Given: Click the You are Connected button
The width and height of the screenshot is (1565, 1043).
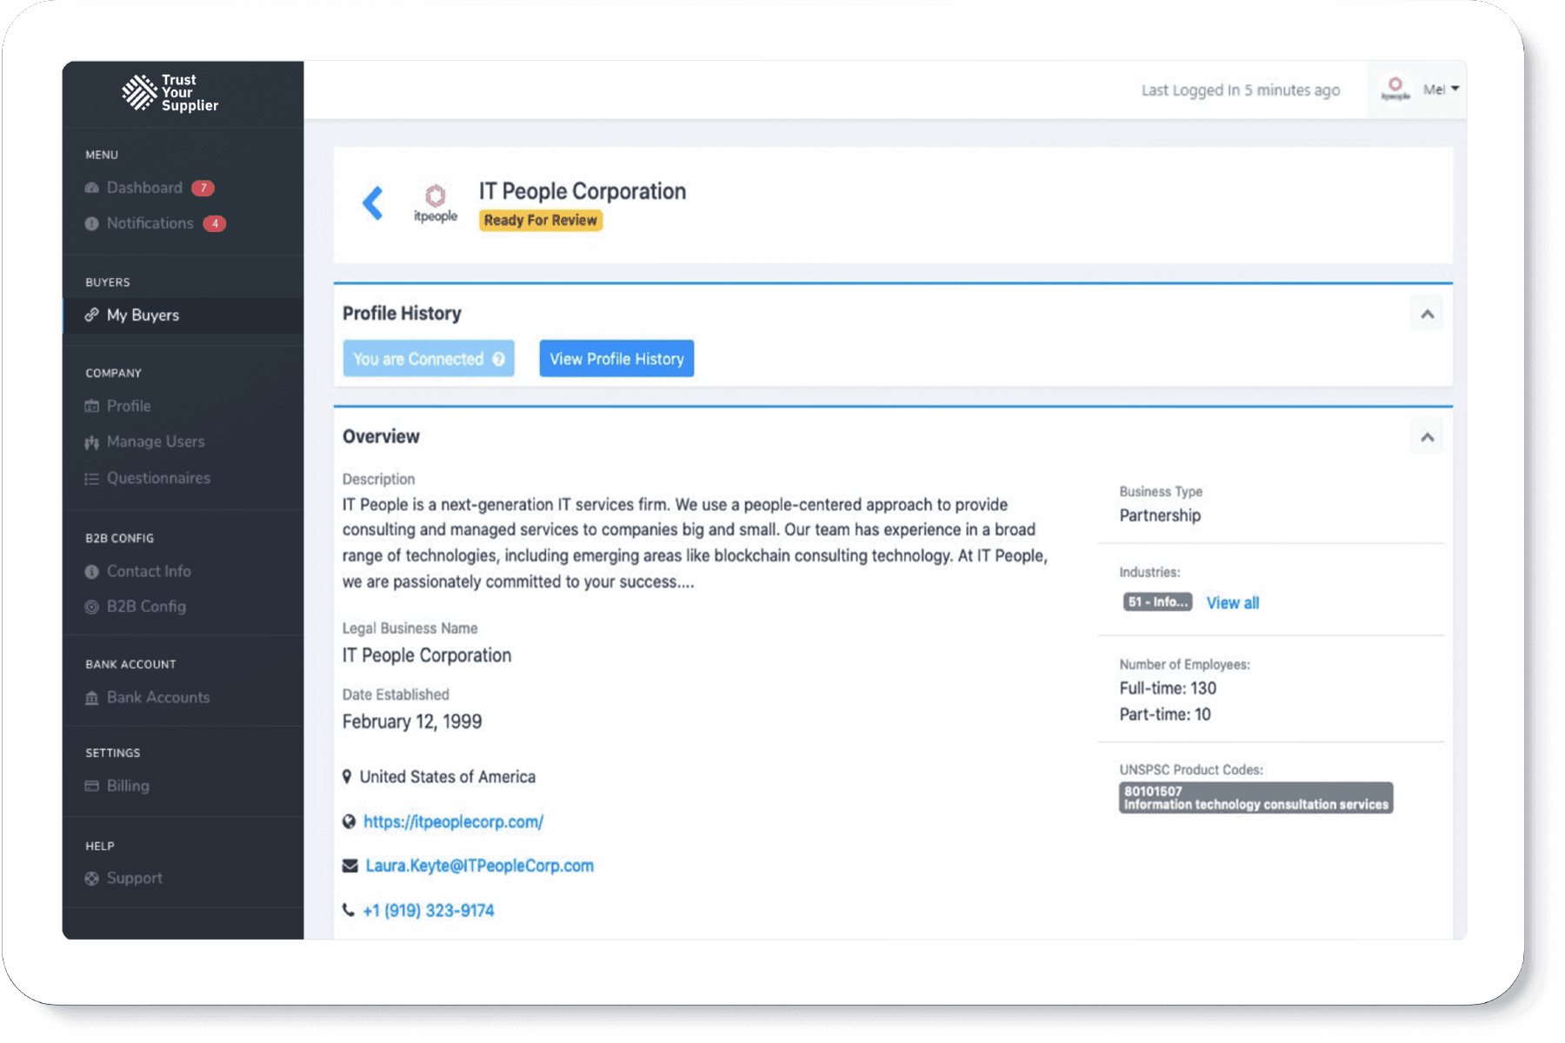Looking at the screenshot, I should (x=429, y=359).
